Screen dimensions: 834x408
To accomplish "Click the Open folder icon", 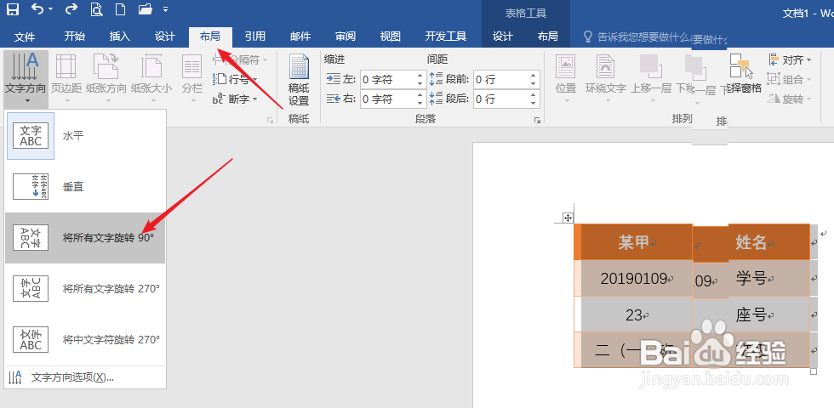I will [x=146, y=9].
